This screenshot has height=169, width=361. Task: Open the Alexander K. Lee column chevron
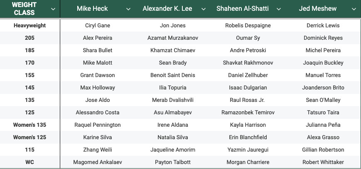pos(204,9)
